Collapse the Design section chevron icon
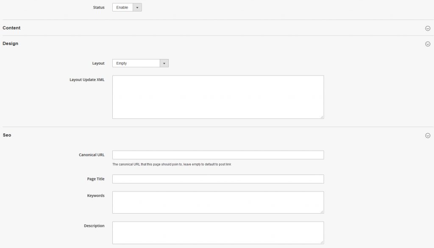This screenshot has width=434, height=248. click(428, 44)
